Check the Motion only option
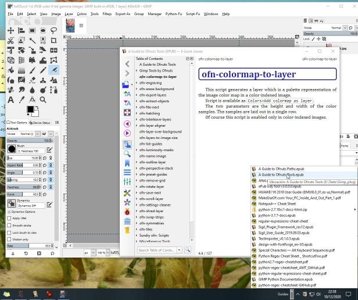 9,239
